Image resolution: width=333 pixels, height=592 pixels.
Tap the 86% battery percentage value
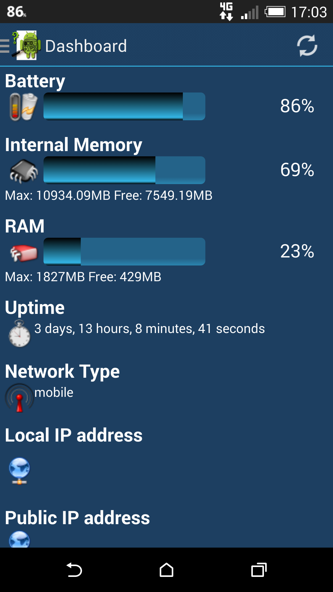[297, 106]
